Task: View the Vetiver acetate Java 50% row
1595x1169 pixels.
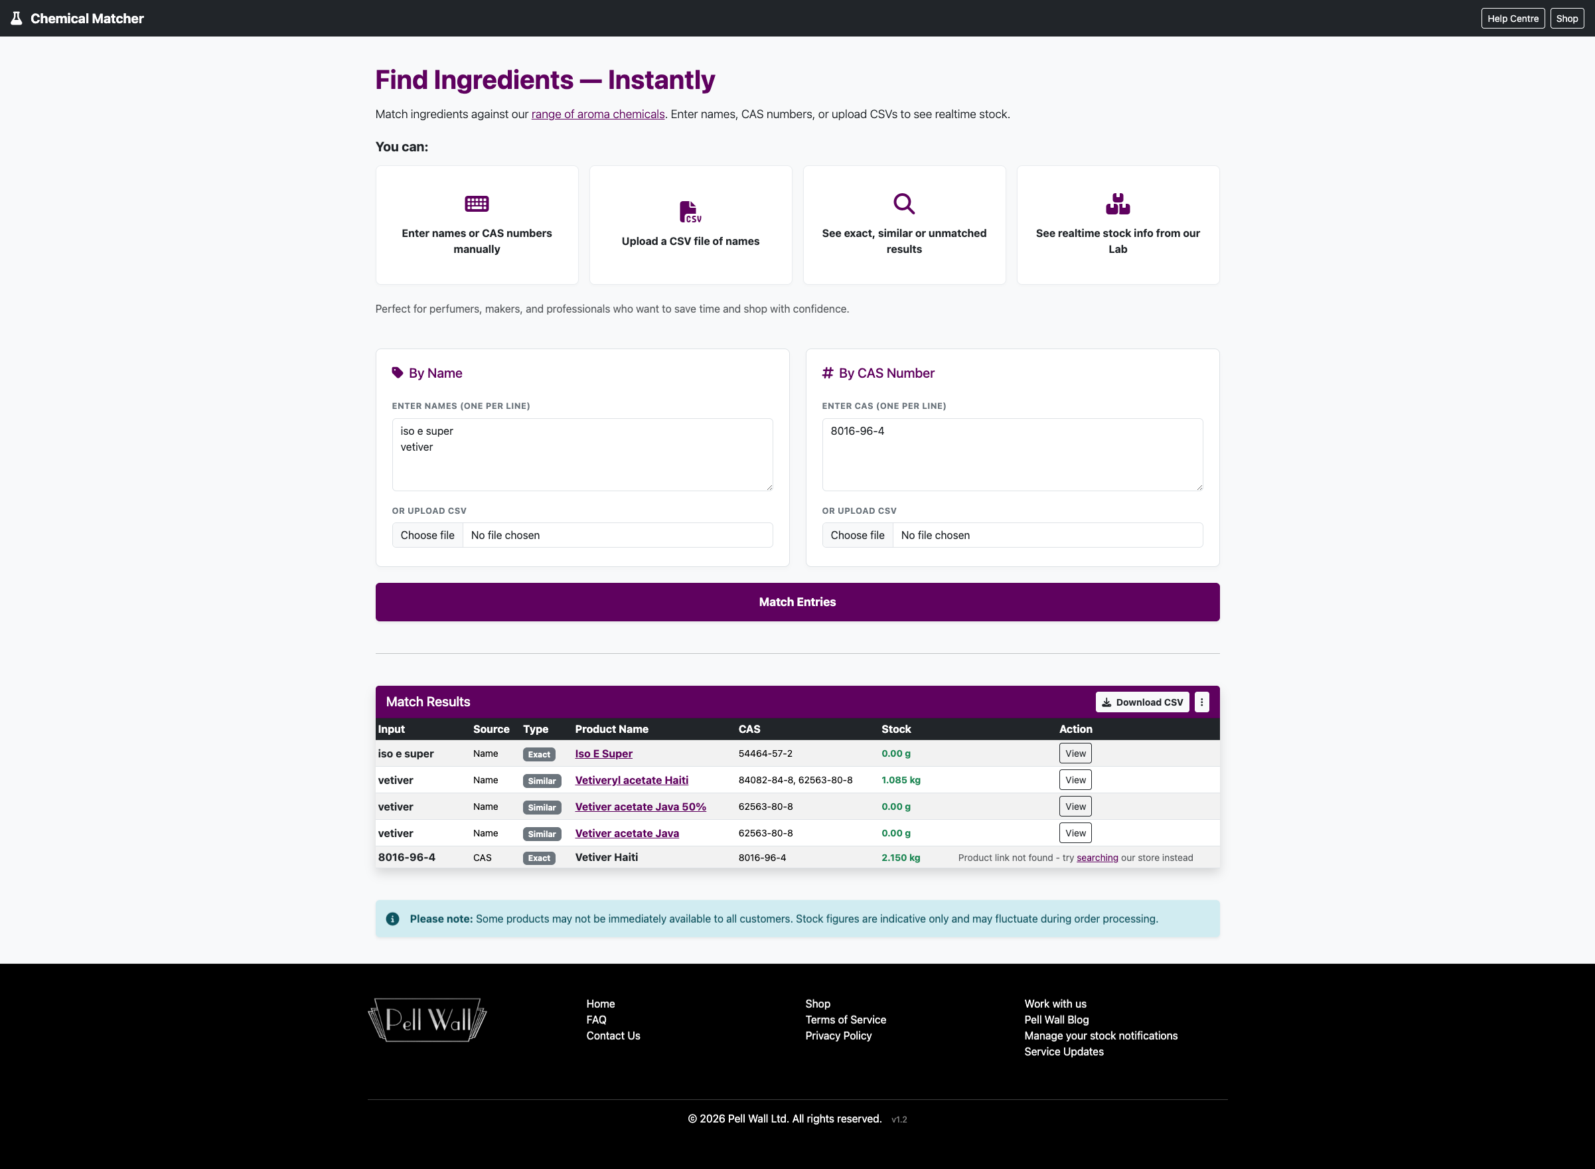Action: pos(1075,807)
